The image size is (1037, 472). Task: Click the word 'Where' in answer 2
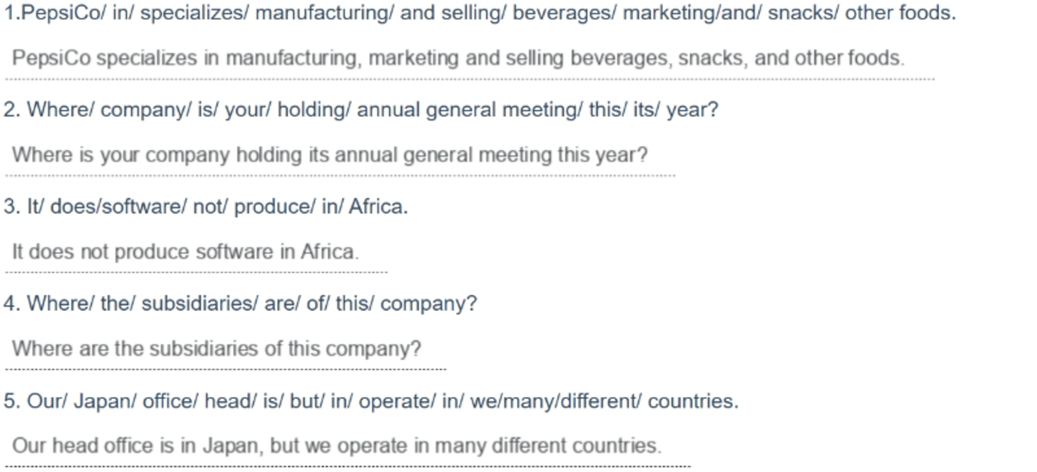pos(38,156)
